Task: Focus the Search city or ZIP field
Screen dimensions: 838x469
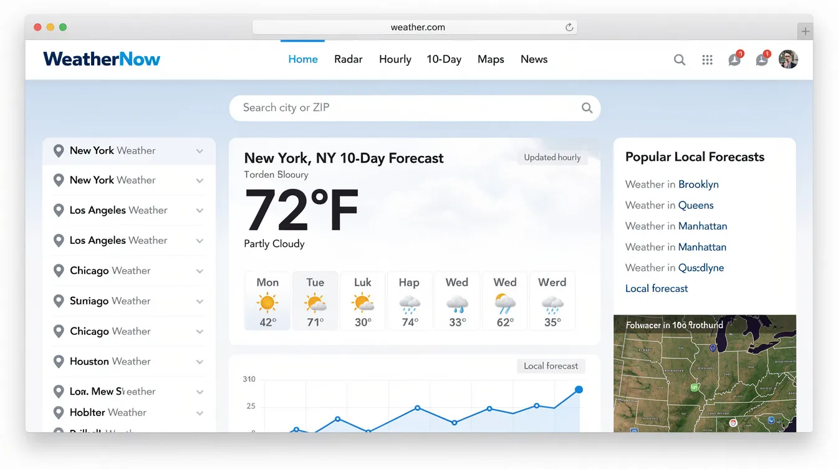Action: tap(415, 108)
